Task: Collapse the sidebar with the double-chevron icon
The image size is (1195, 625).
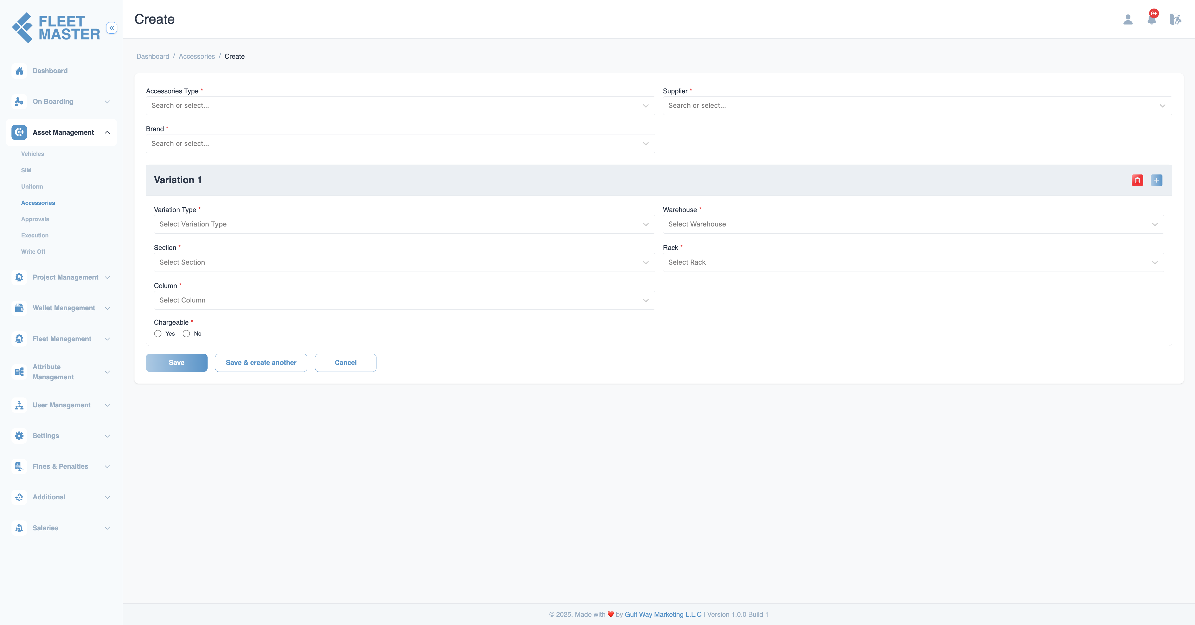Action: 111,28
